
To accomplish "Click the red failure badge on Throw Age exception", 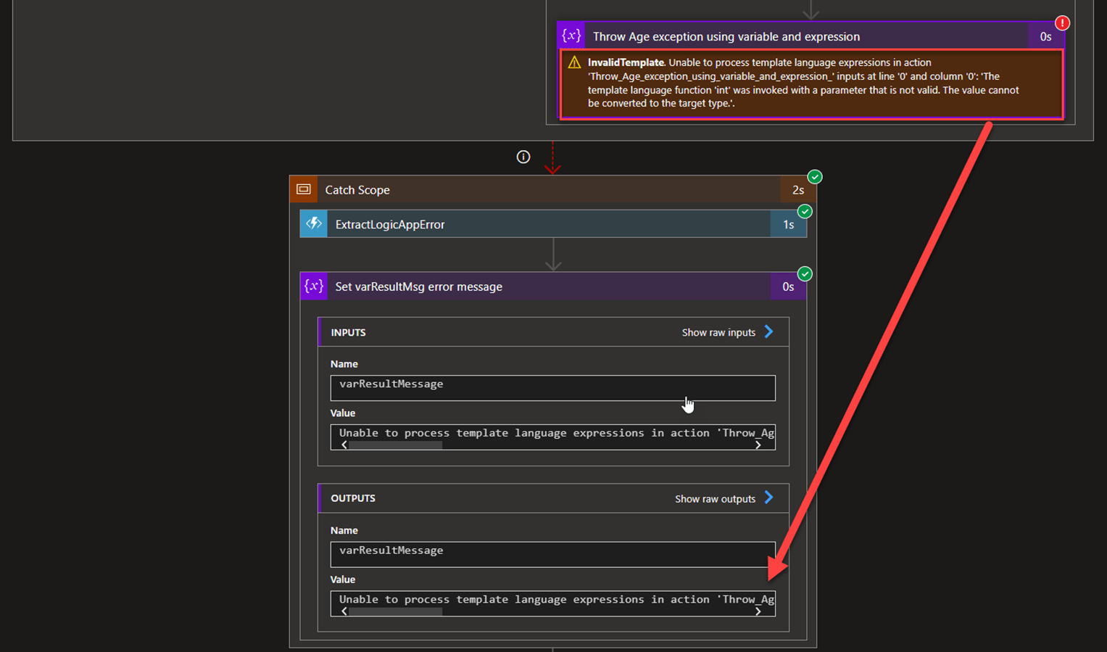I will pyautogui.click(x=1062, y=22).
